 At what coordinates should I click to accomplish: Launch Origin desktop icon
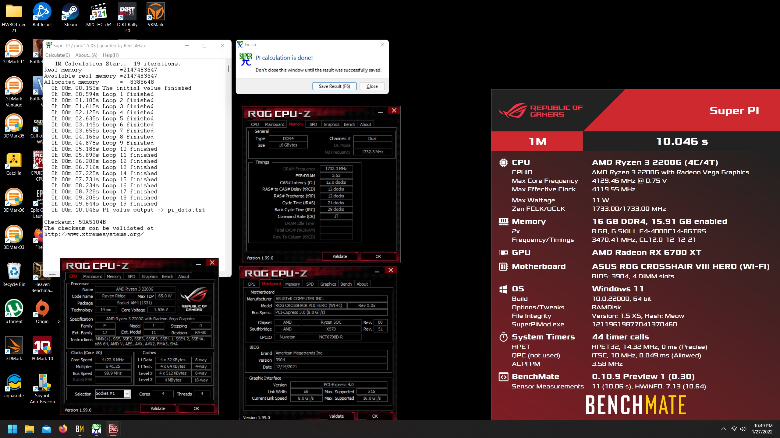point(42,312)
